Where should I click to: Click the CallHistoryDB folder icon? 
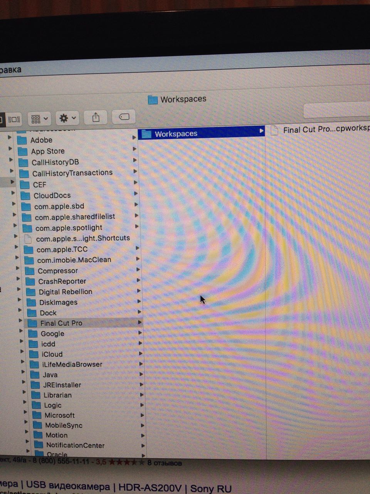tap(23, 162)
